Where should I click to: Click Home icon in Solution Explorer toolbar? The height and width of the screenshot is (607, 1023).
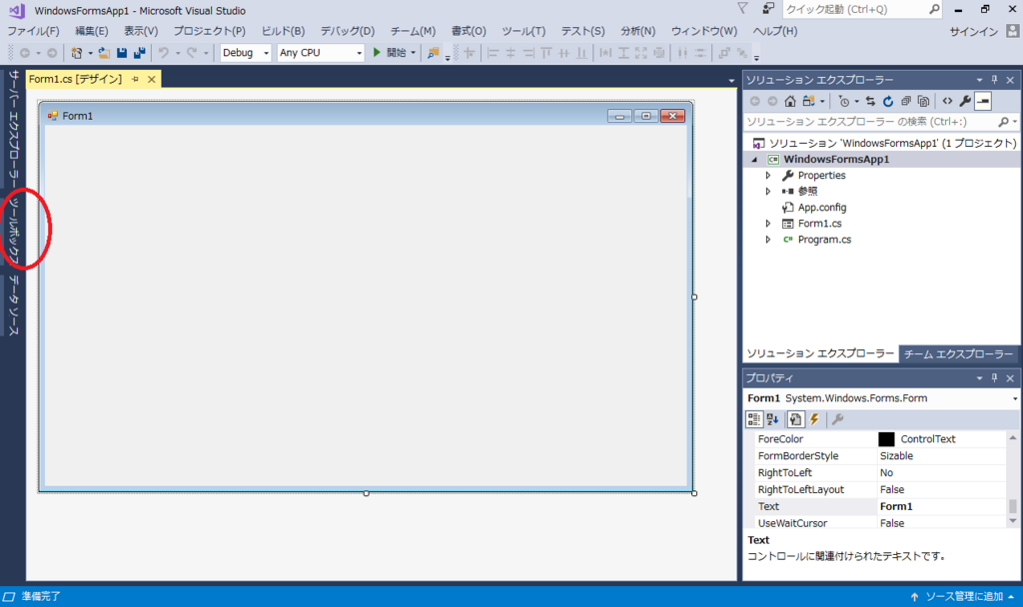[790, 101]
